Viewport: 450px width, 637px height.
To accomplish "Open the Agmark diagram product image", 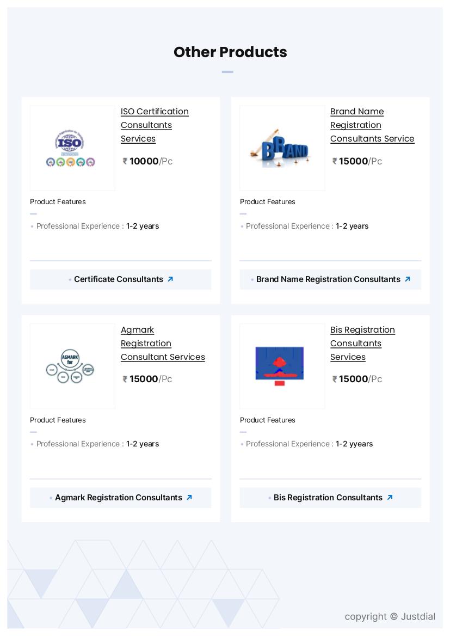I will pyautogui.click(x=72, y=366).
